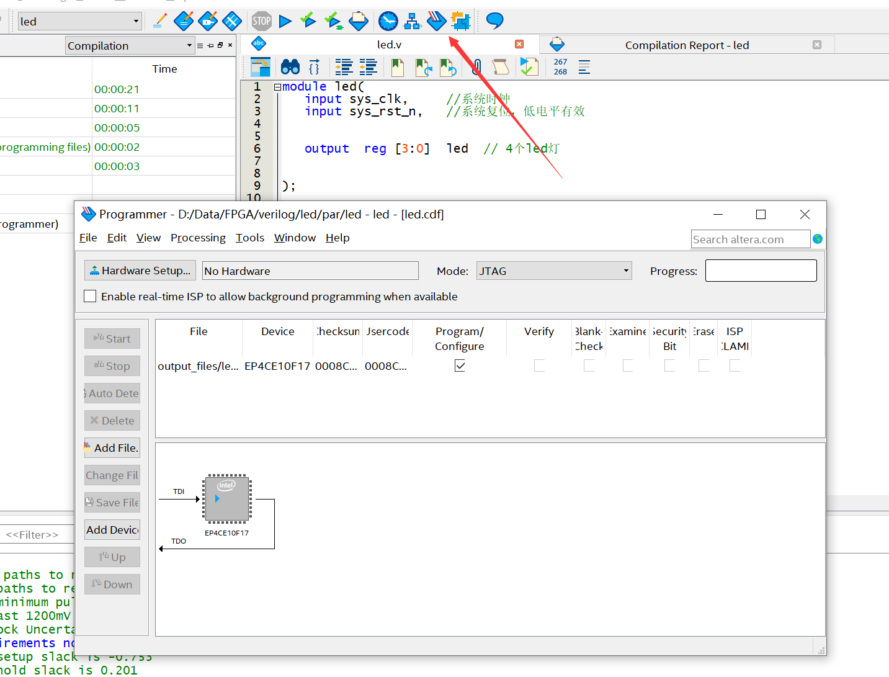This screenshot has width=889, height=677.
Task: Click the Add Device button
Action: click(x=112, y=530)
